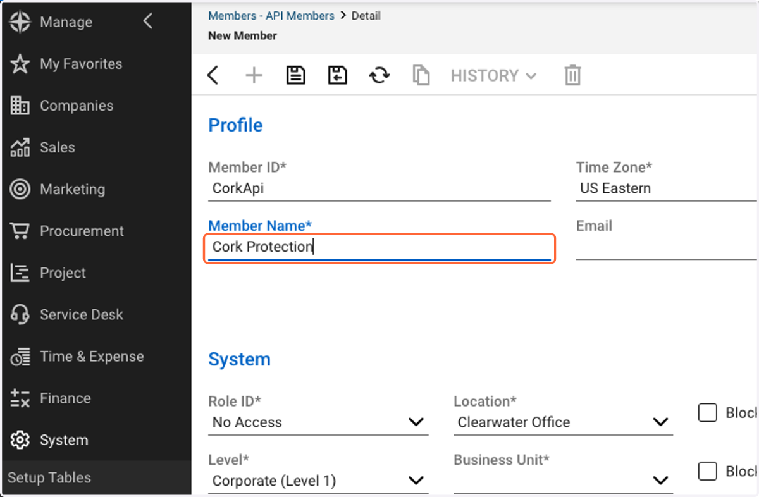Screen dimensions: 759x497
Task: Click the trash Delete icon
Action: 572,75
